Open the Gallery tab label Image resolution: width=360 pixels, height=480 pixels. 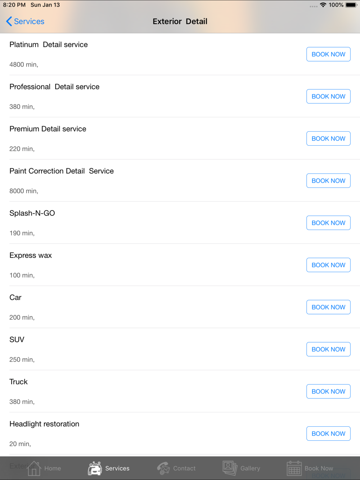250,468
